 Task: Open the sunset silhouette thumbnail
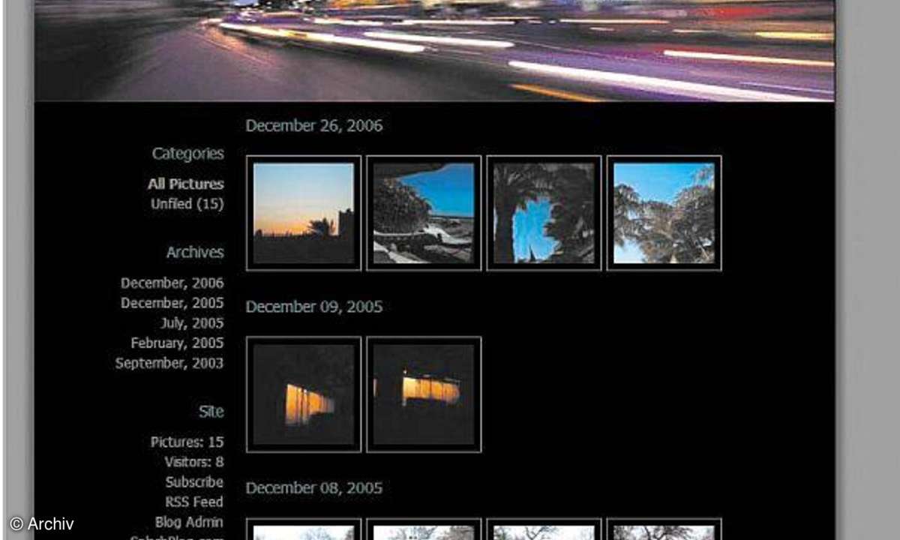tap(304, 213)
